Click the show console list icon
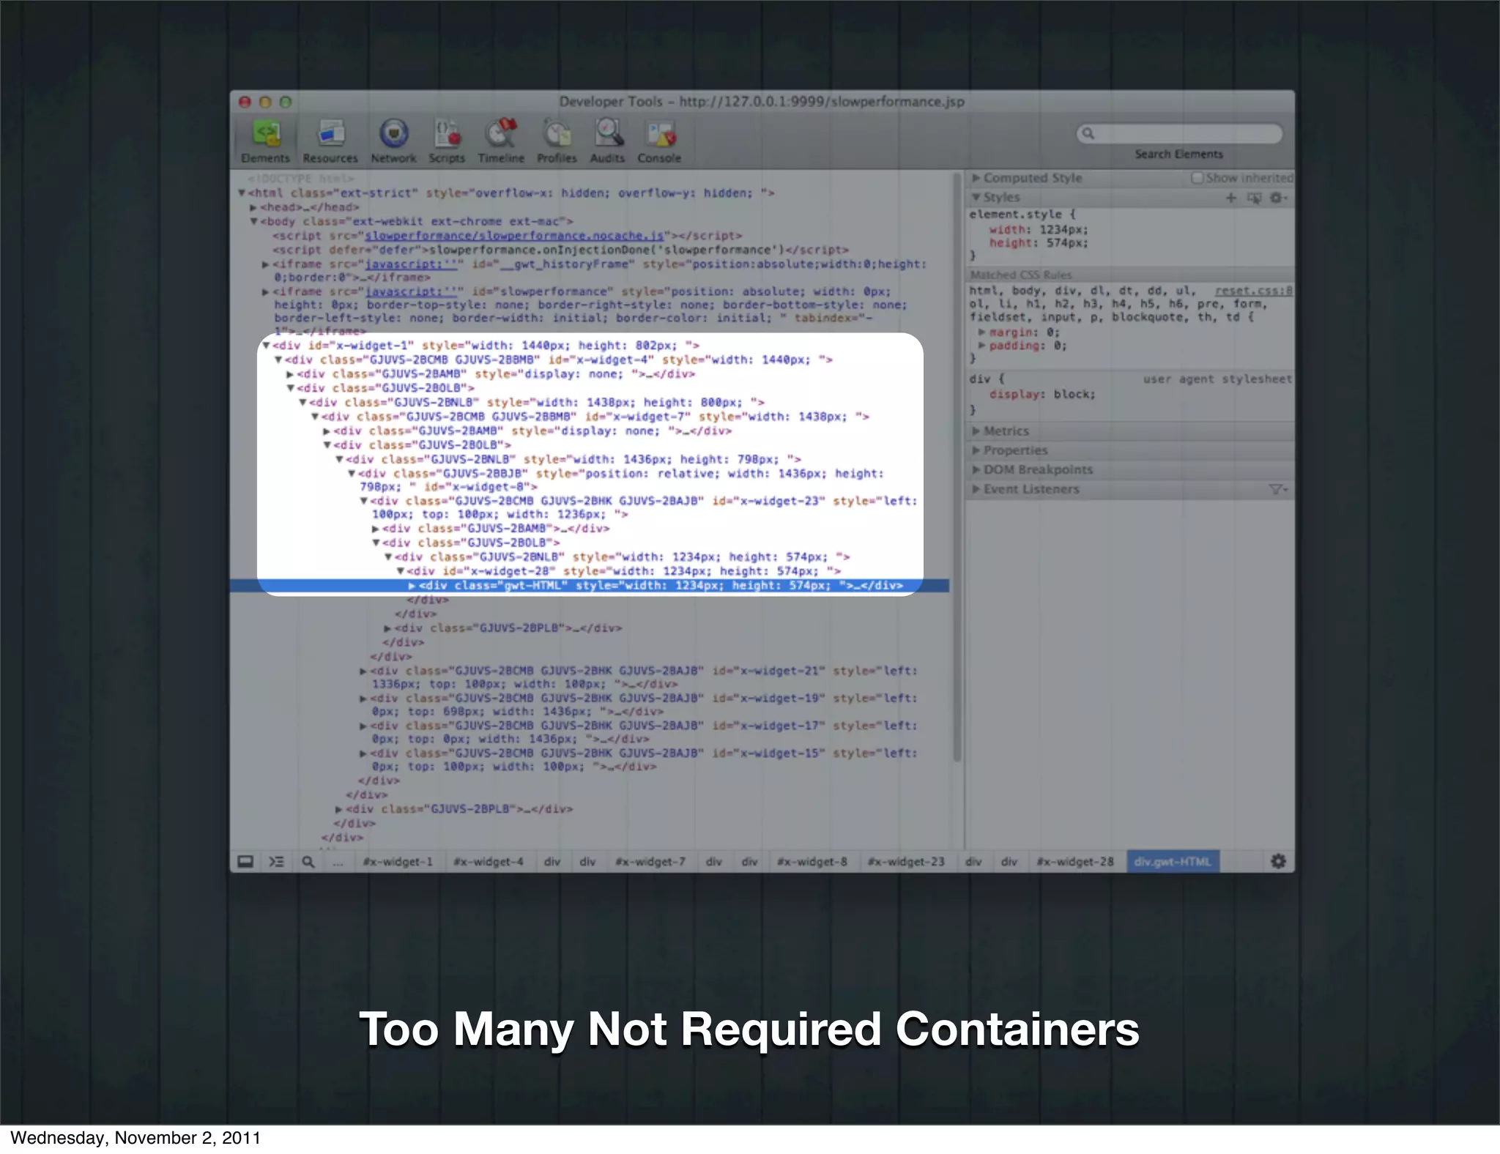The height and width of the screenshot is (1154, 1500). (x=276, y=862)
